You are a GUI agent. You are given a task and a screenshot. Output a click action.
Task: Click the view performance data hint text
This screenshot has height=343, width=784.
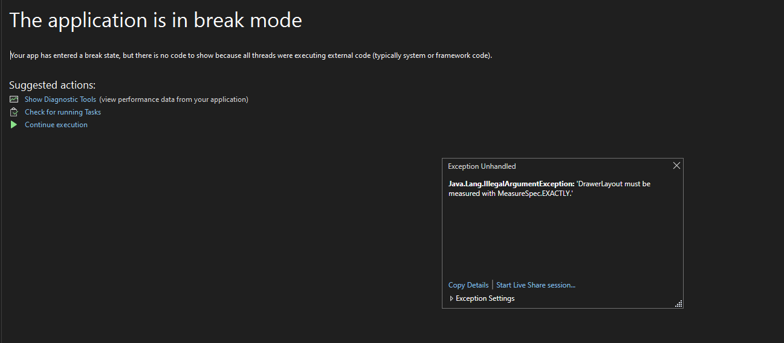[173, 99]
